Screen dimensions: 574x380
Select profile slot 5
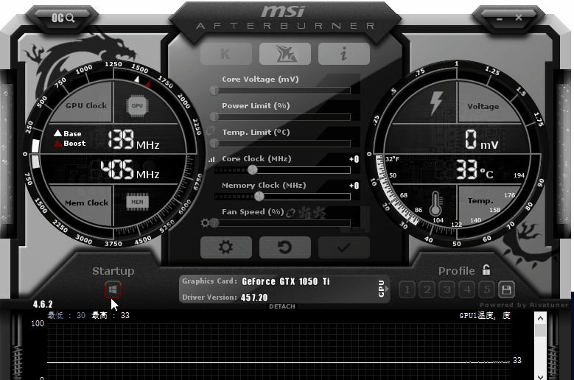coord(486,290)
